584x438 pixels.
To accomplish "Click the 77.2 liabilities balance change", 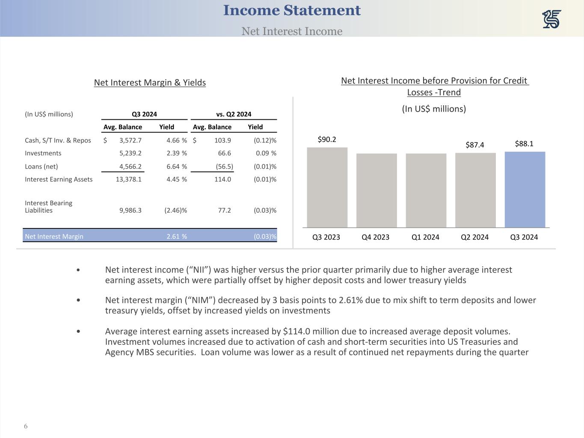I will 224,210.
